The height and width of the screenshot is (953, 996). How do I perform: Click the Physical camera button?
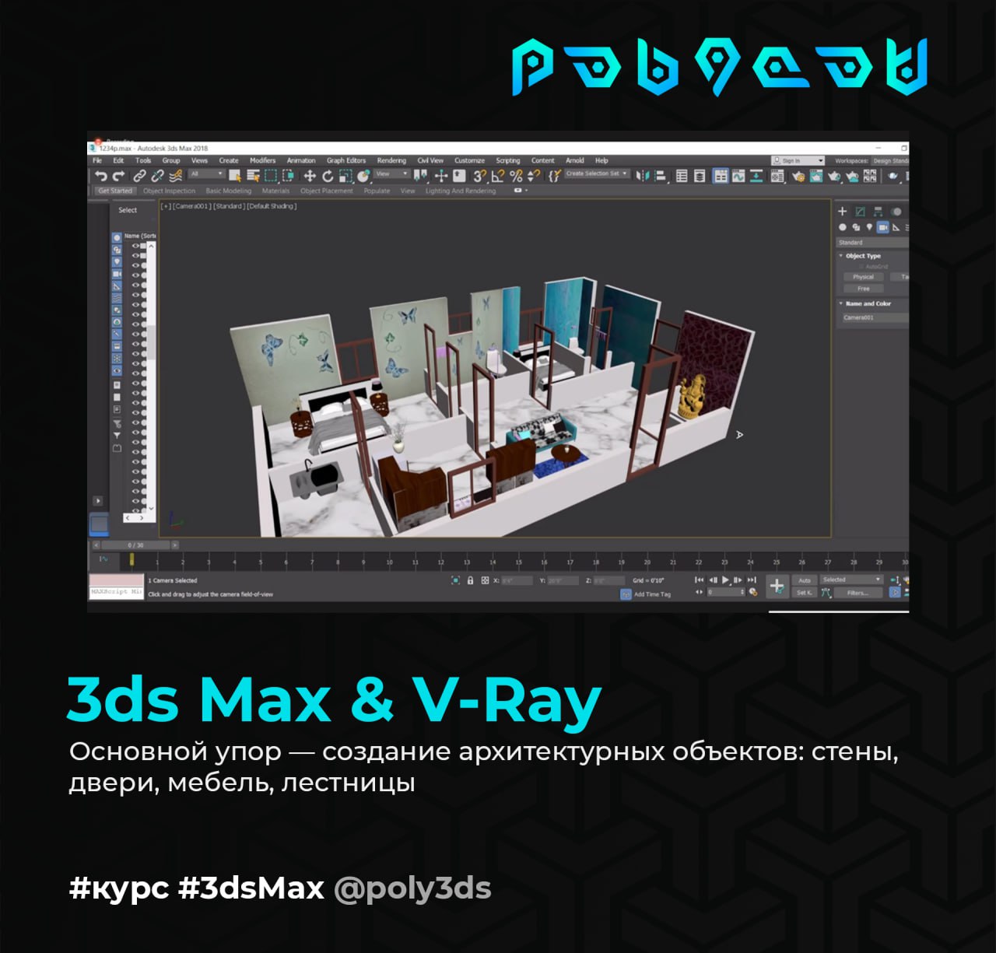tap(863, 277)
